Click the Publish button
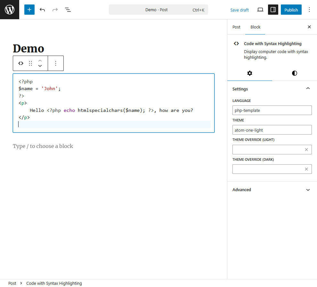Screen dimensions: 317x287 [291, 10]
